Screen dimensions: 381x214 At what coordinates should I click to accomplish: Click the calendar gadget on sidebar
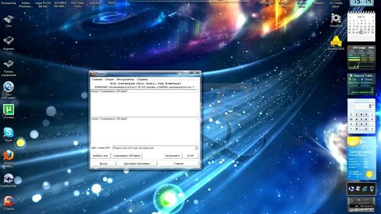pyautogui.click(x=361, y=26)
